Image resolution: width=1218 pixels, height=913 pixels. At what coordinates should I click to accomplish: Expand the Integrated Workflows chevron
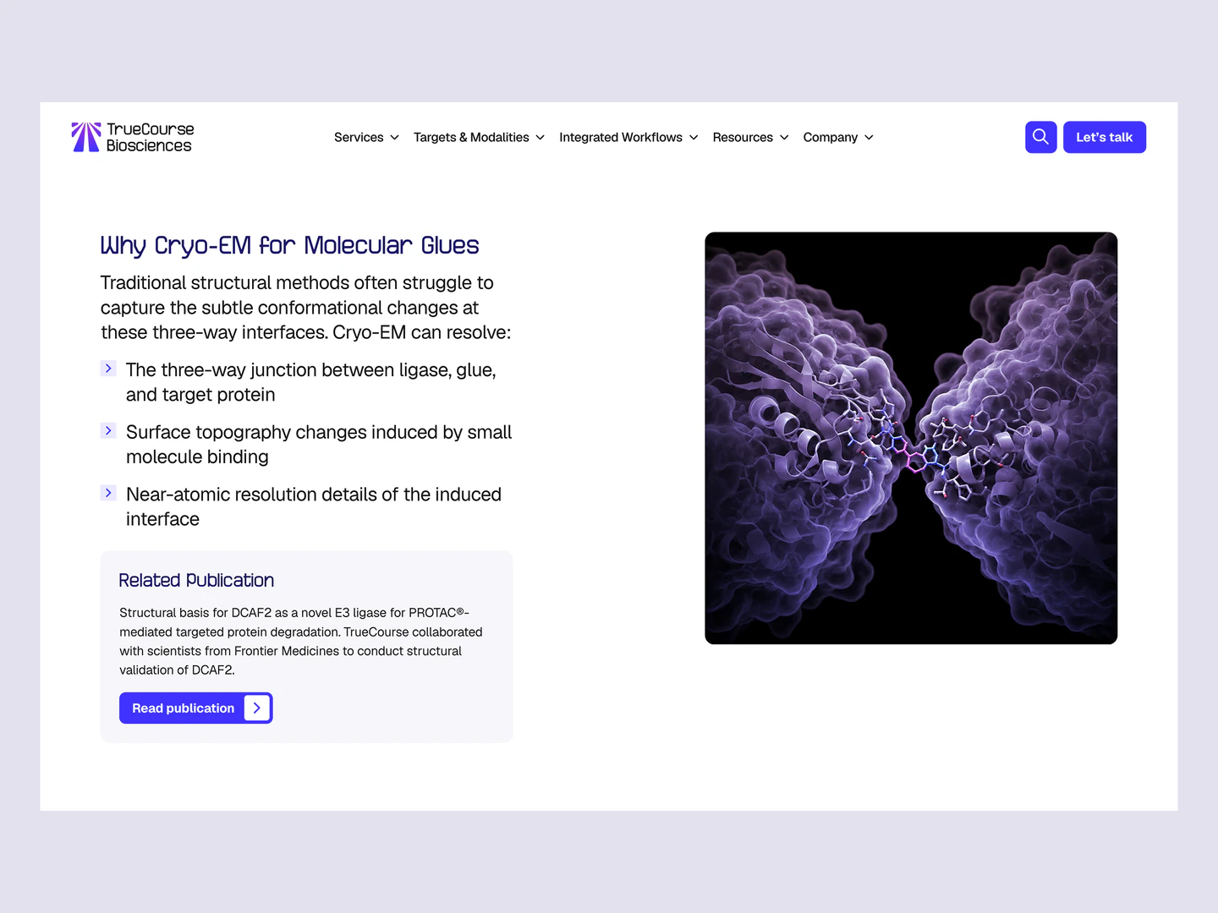[694, 138]
